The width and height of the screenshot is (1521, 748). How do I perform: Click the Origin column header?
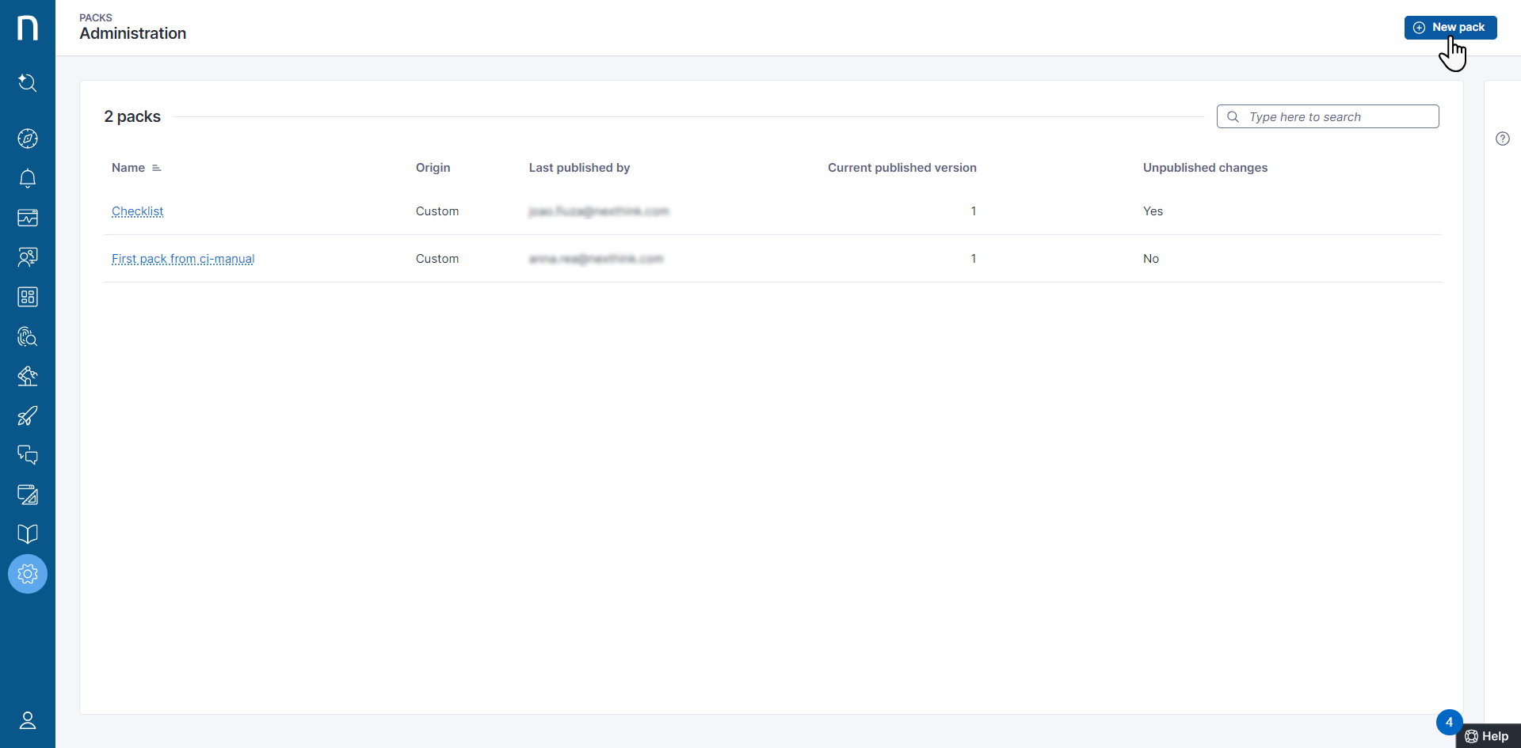433,168
